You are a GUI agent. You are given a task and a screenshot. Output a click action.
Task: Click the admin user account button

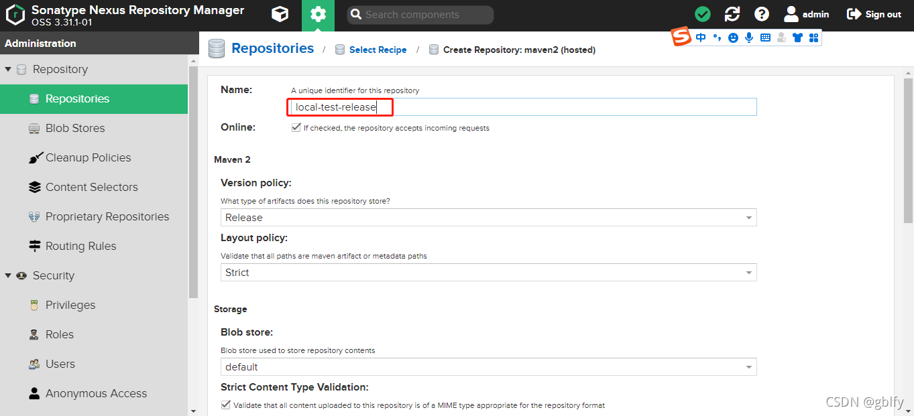tap(807, 14)
